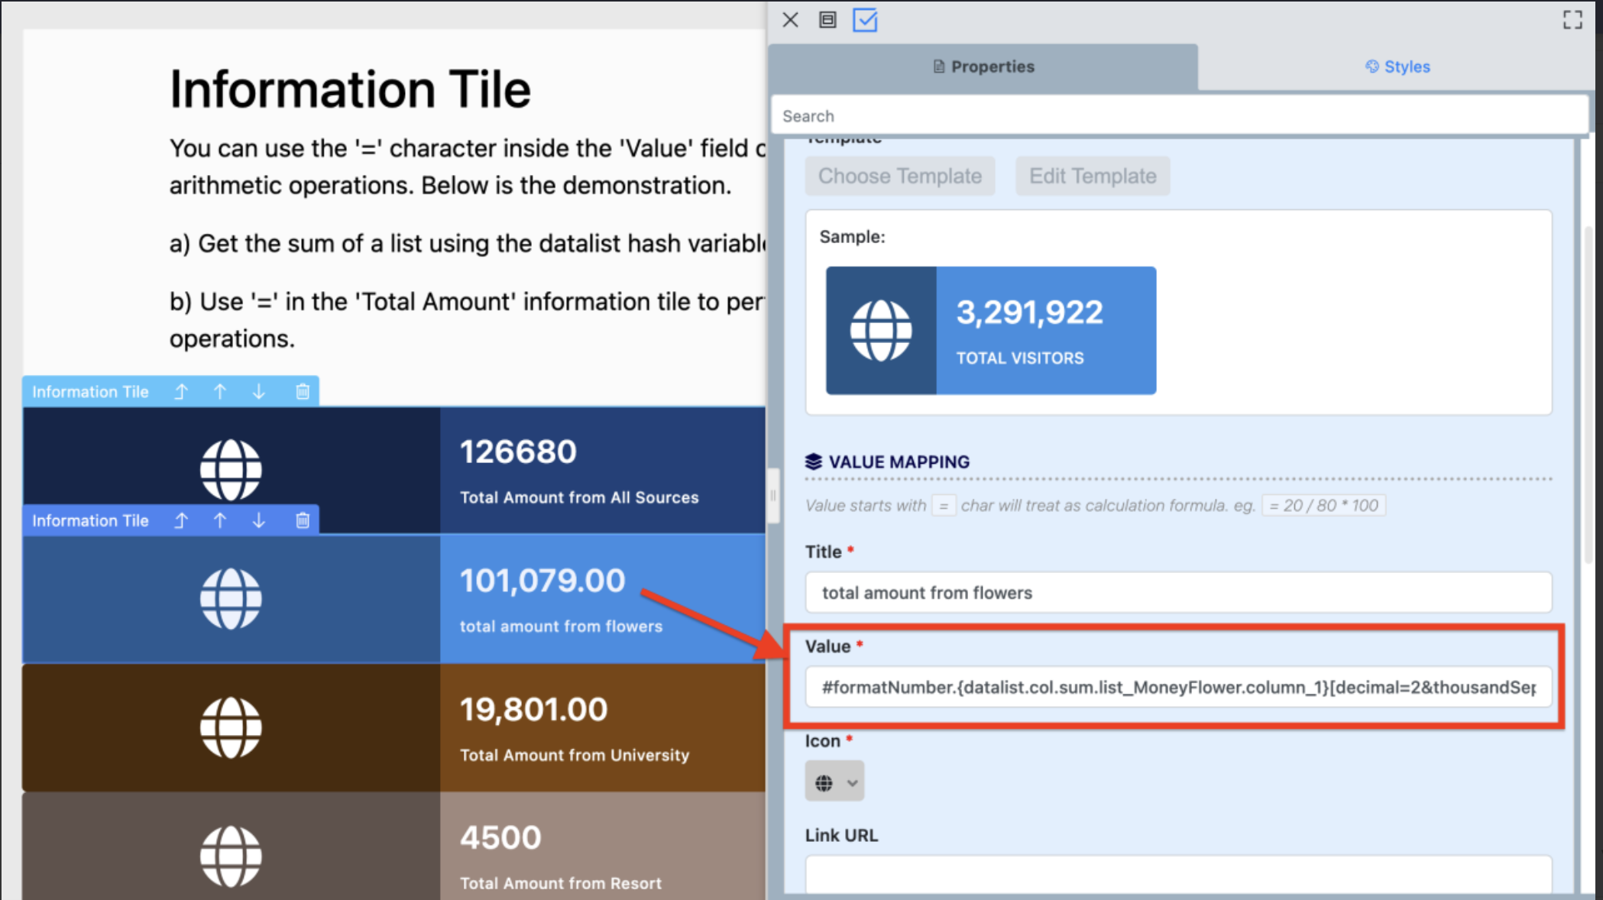This screenshot has width=1603, height=900.
Task: Move first Information Tile up
Action: tap(220, 392)
